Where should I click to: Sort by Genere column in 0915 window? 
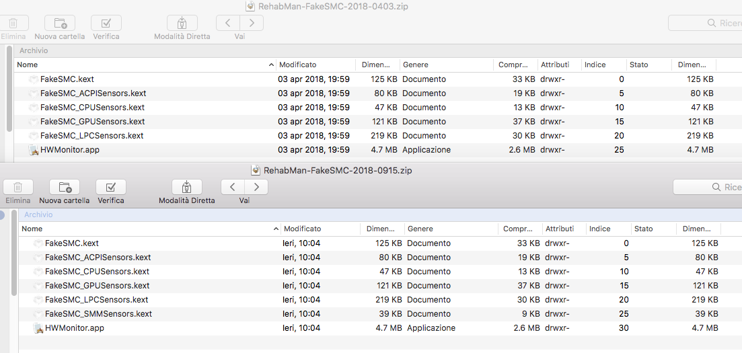pos(451,229)
